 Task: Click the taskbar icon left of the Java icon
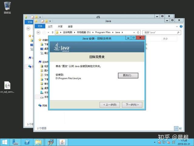coord(51,142)
